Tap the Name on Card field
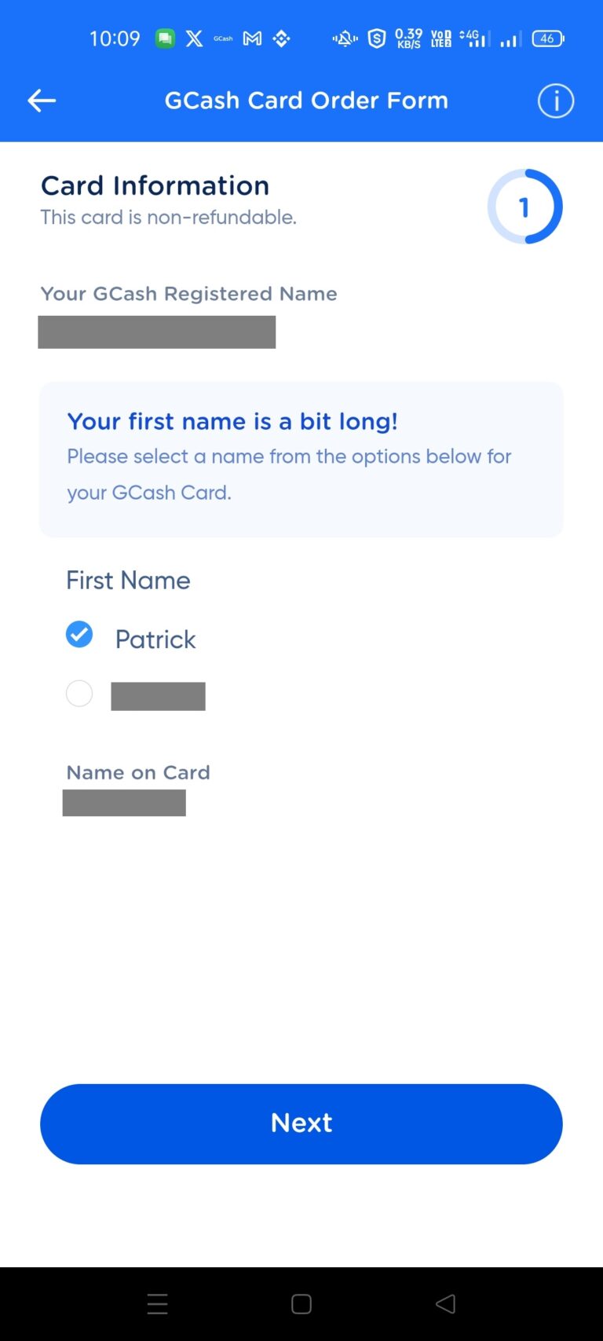This screenshot has width=603, height=1341. click(x=123, y=802)
